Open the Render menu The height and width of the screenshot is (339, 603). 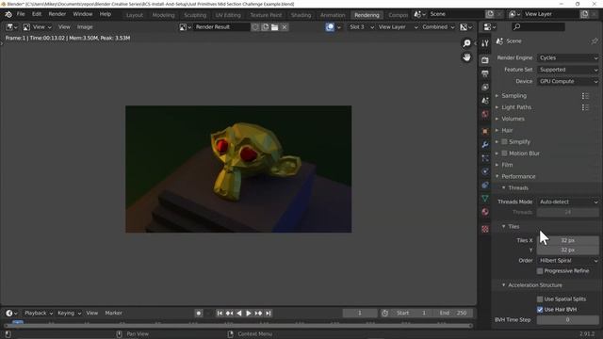pos(57,14)
